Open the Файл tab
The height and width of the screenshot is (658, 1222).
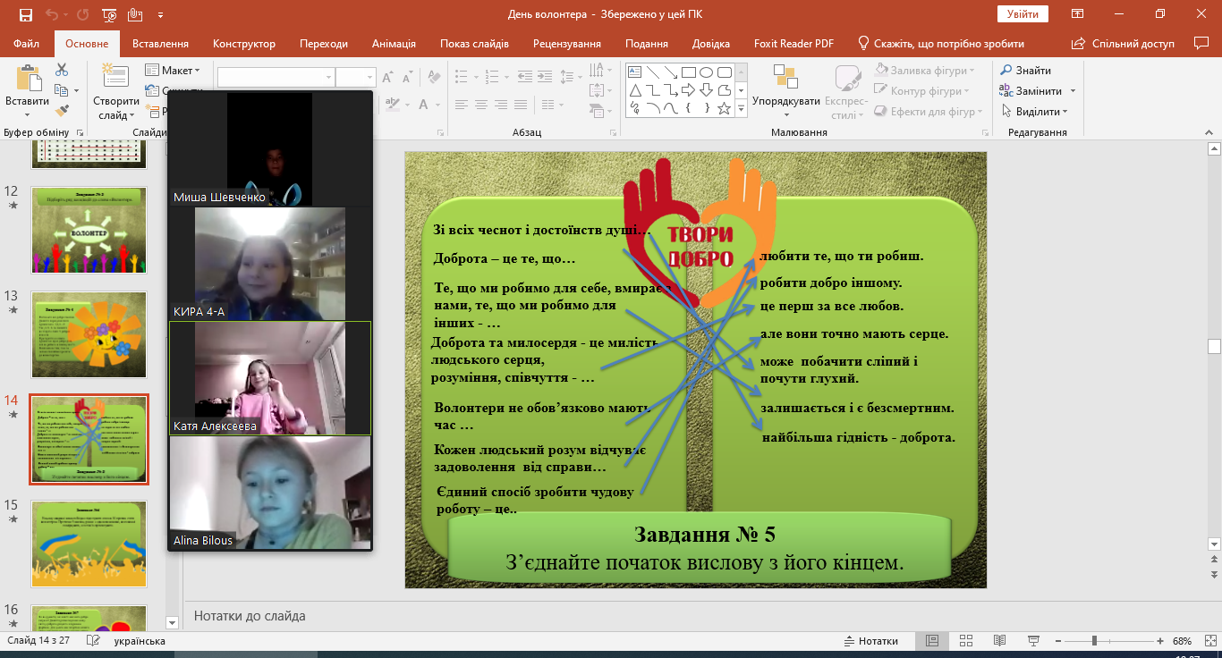coord(27,44)
